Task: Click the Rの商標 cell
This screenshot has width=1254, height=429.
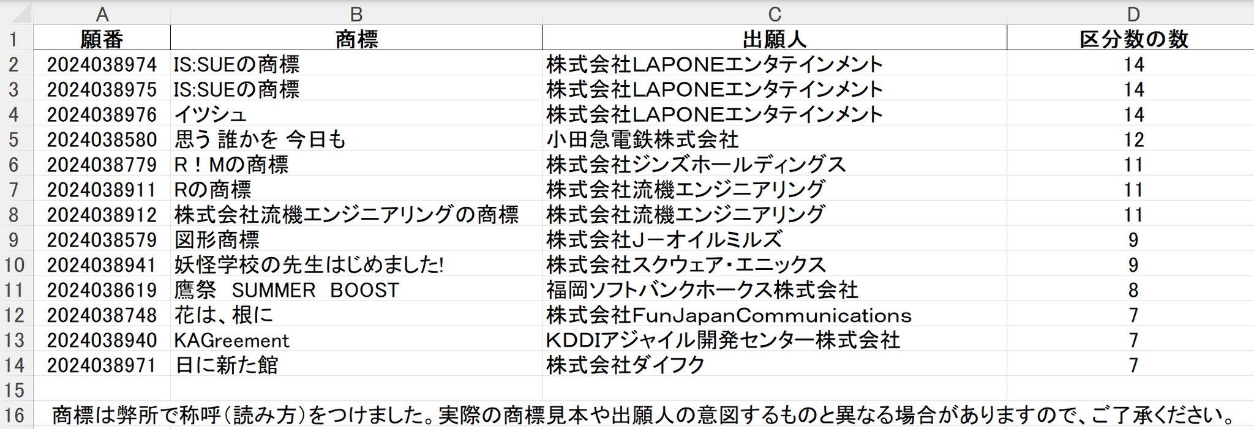Action: (x=356, y=190)
